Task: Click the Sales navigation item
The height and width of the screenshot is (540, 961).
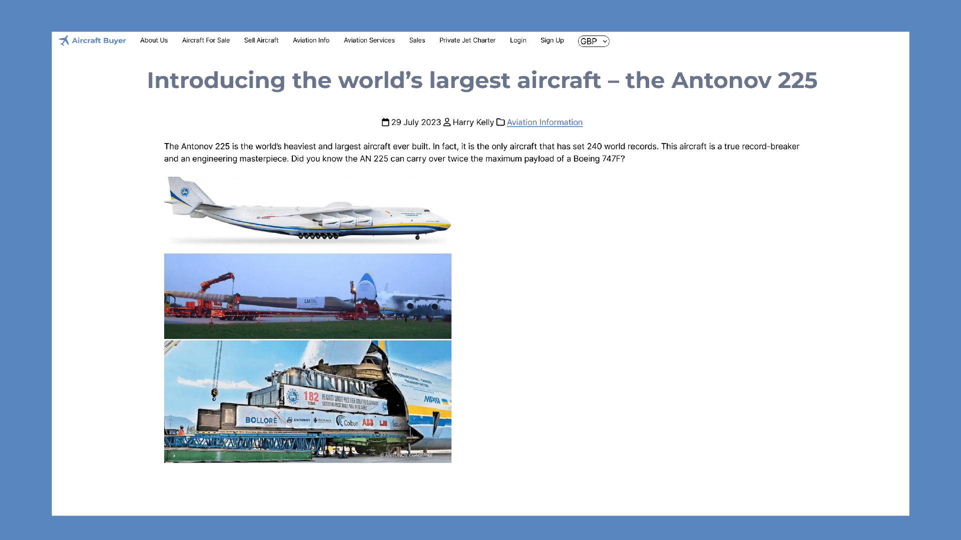Action: [x=417, y=40]
